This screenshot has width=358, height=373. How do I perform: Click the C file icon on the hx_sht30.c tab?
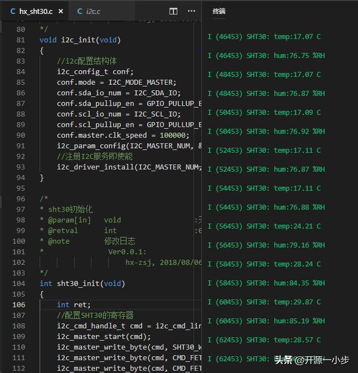tap(13, 11)
